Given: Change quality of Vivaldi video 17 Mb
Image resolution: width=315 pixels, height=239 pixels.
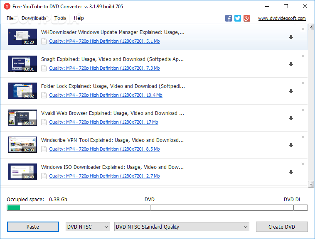Looking at the screenshot, I should (x=103, y=122).
